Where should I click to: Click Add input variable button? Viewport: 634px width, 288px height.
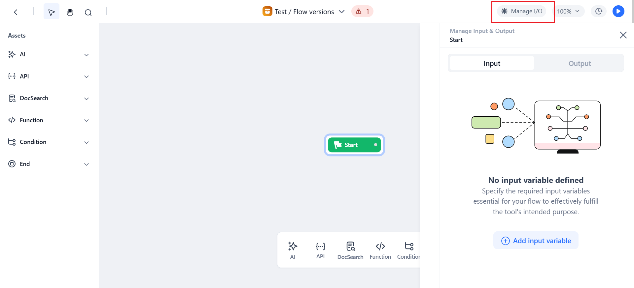pos(536,241)
